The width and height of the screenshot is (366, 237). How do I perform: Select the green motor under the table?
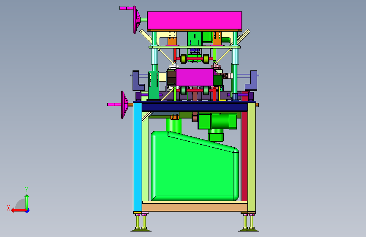click(217, 121)
